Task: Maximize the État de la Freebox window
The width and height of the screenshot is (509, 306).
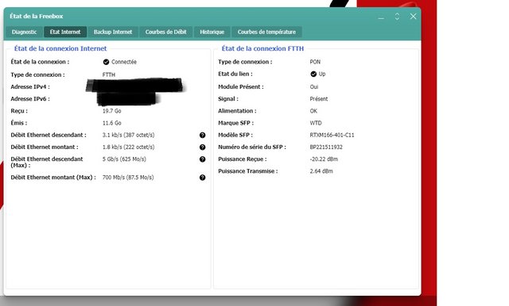Action: [x=397, y=17]
